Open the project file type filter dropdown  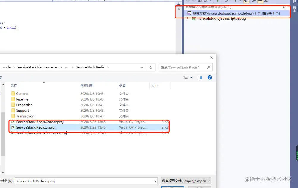(x=209, y=181)
